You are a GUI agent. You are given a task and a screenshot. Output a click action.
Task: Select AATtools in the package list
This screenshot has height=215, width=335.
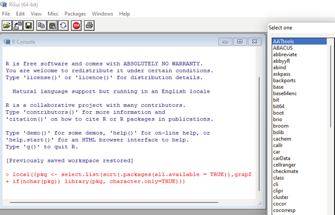coord(299,41)
